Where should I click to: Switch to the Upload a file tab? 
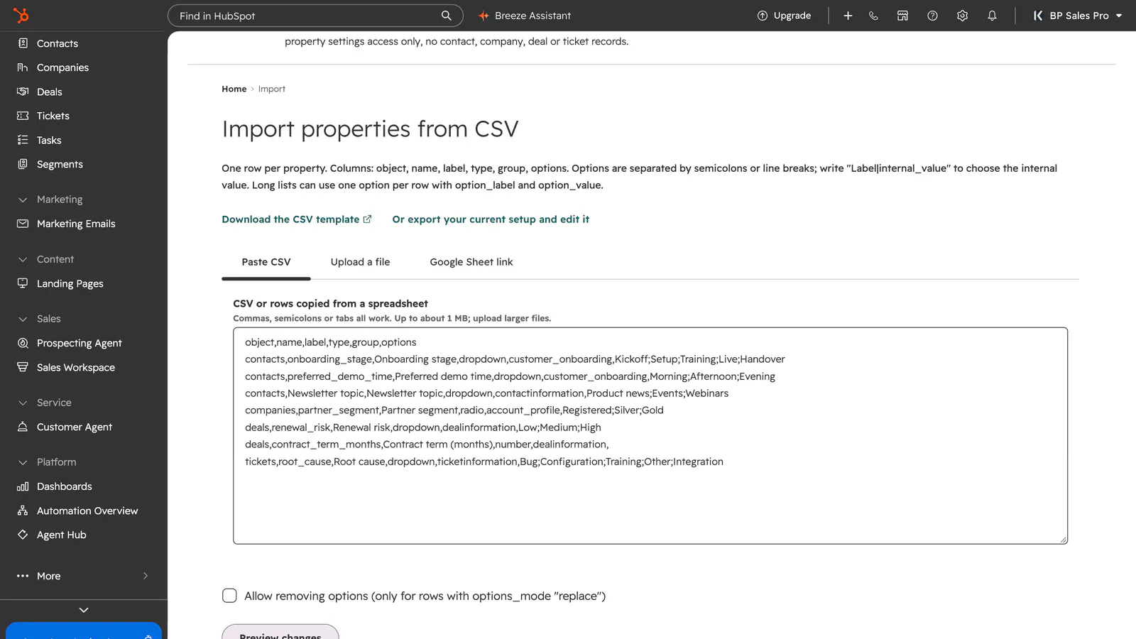(x=360, y=262)
